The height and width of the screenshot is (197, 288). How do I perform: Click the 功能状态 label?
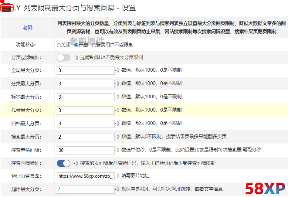[x=26, y=45]
